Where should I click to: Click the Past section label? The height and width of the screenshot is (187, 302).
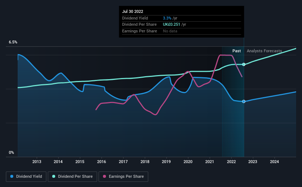point(237,51)
